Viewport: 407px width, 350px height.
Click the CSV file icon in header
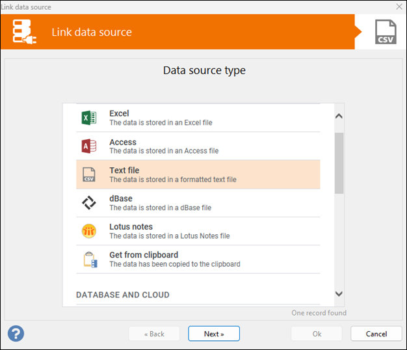[386, 32]
